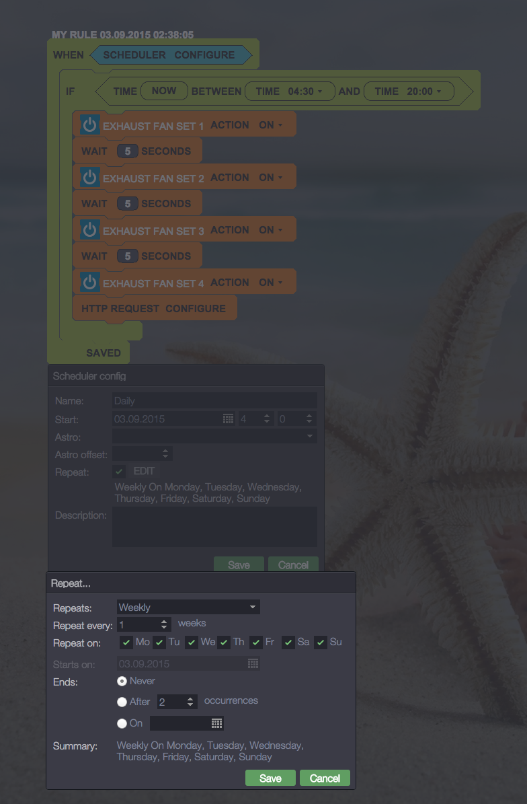The image size is (527, 804).
Task: Click the HTTP Request Configure block
Action: point(153,308)
